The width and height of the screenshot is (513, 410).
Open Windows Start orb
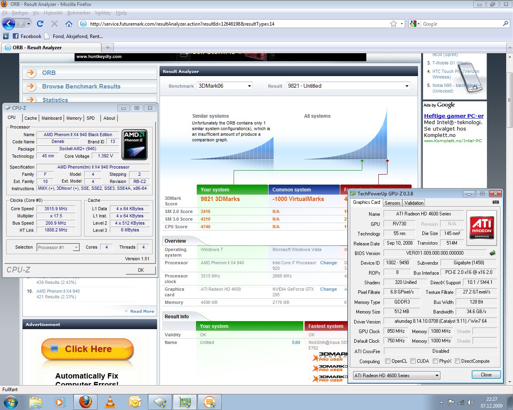click(10, 402)
